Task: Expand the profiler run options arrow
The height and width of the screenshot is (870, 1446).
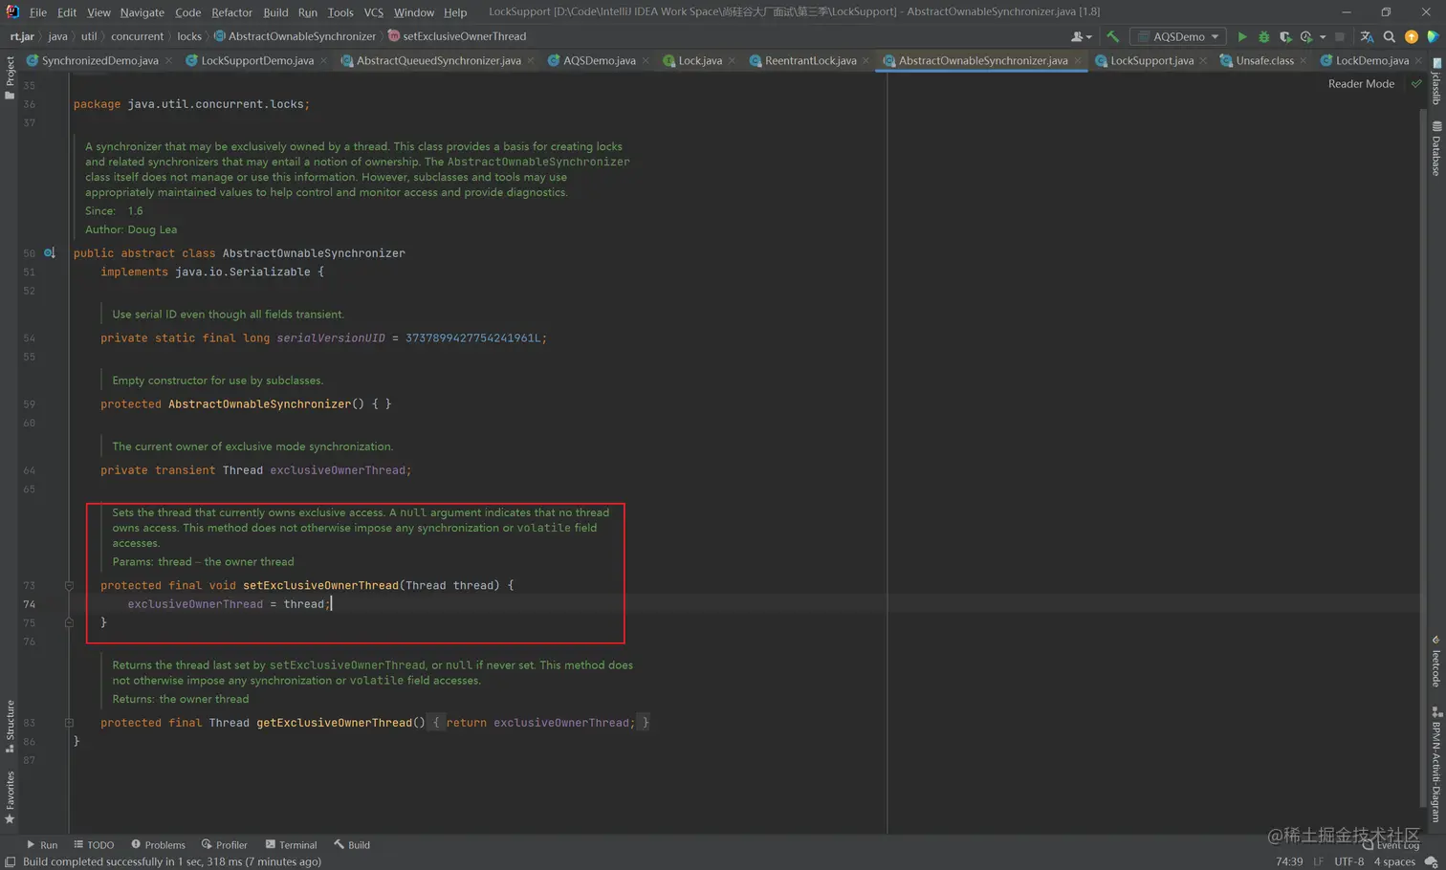Action: pyautogui.click(x=1323, y=36)
